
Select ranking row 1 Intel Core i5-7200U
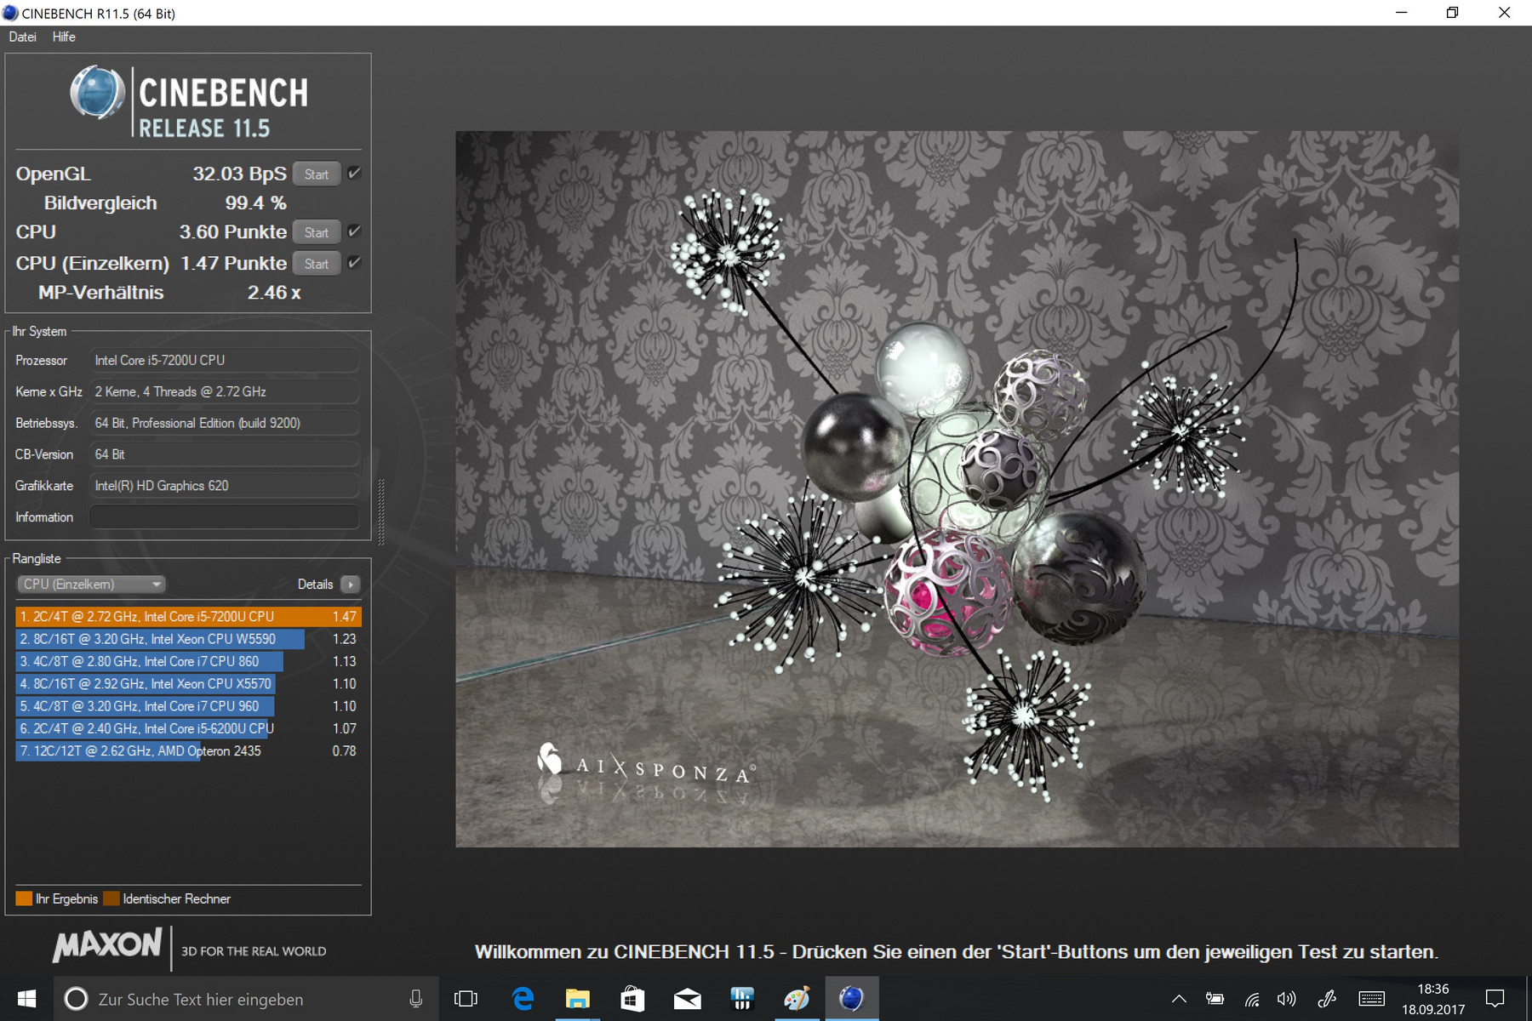[188, 617]
